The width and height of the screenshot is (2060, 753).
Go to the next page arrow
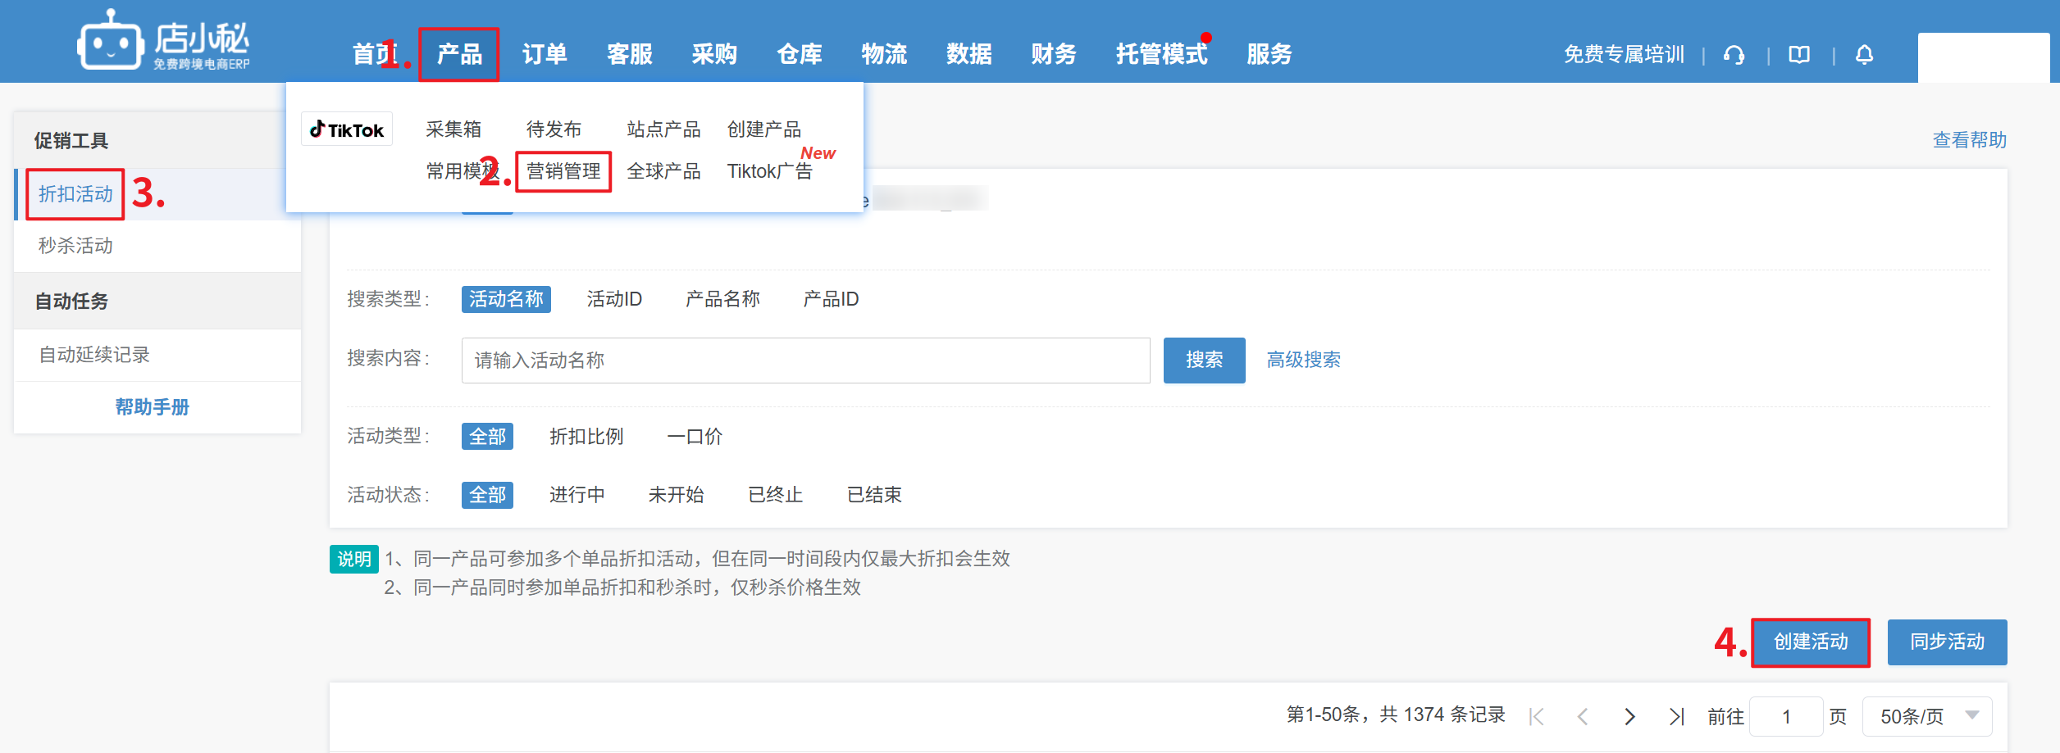(1629, 717)
